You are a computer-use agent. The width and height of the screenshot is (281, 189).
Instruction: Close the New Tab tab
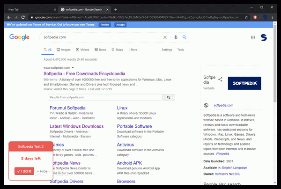(x=55, y=10)
